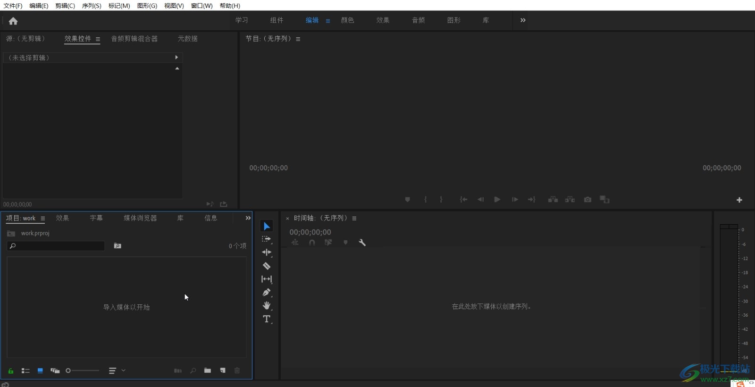Click Go to Out point button
This screenshot has width=755, height=387.
[x=532, y=200]
